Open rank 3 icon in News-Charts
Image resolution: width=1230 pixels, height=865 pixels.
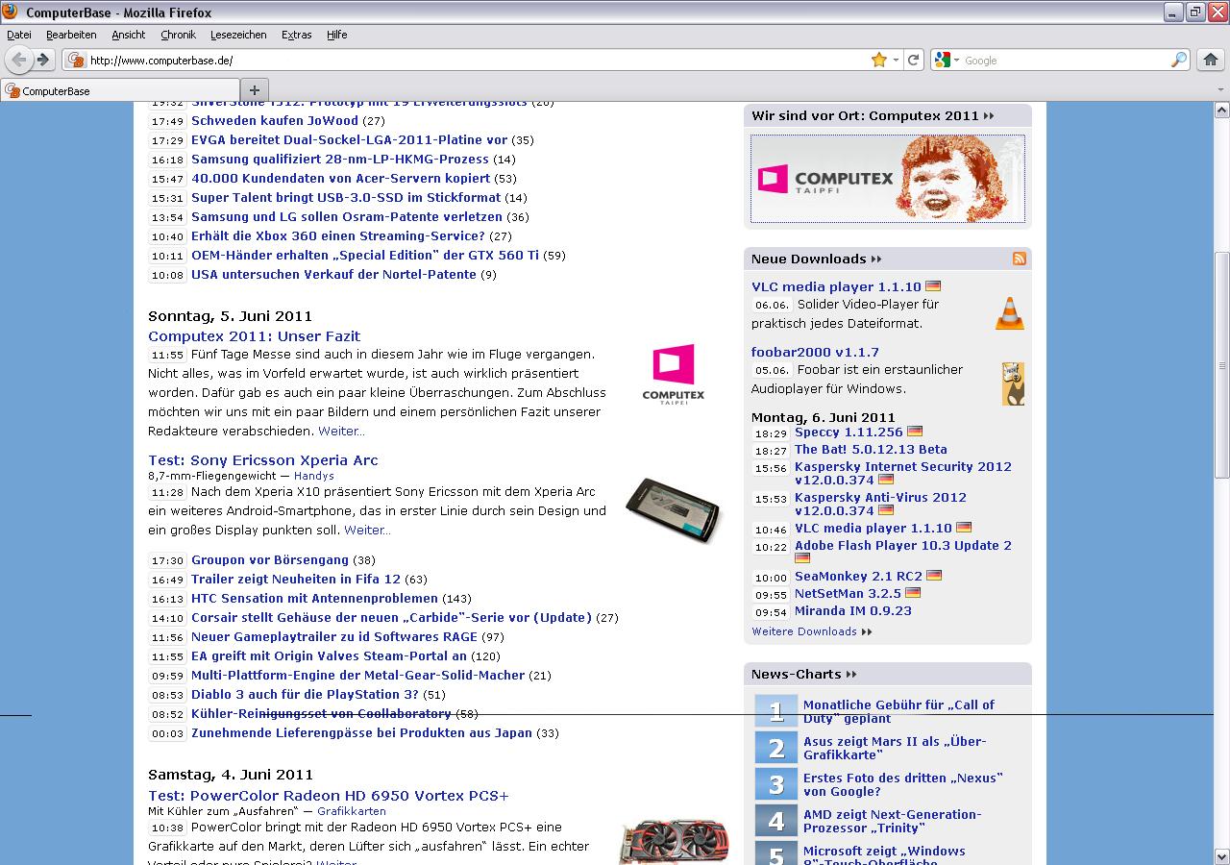tap(776, 783)
